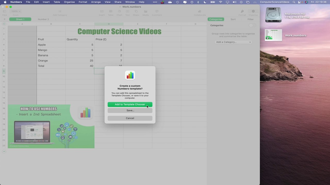Open the View menu in menu bar

108,2
